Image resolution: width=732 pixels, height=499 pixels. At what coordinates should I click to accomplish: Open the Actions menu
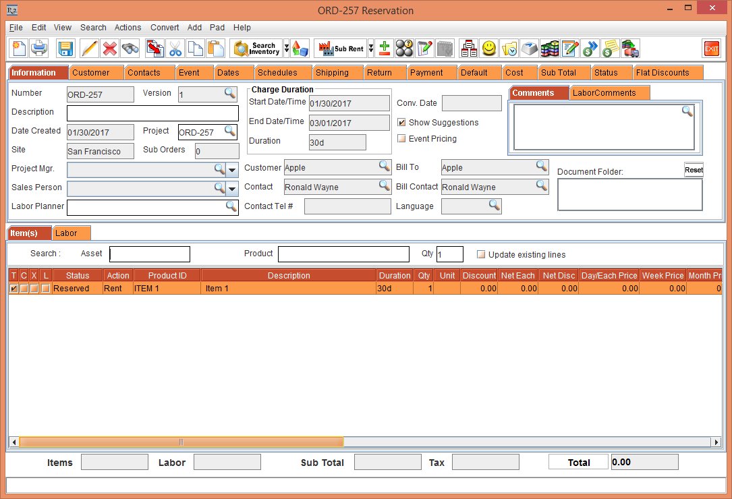(128, 28)
